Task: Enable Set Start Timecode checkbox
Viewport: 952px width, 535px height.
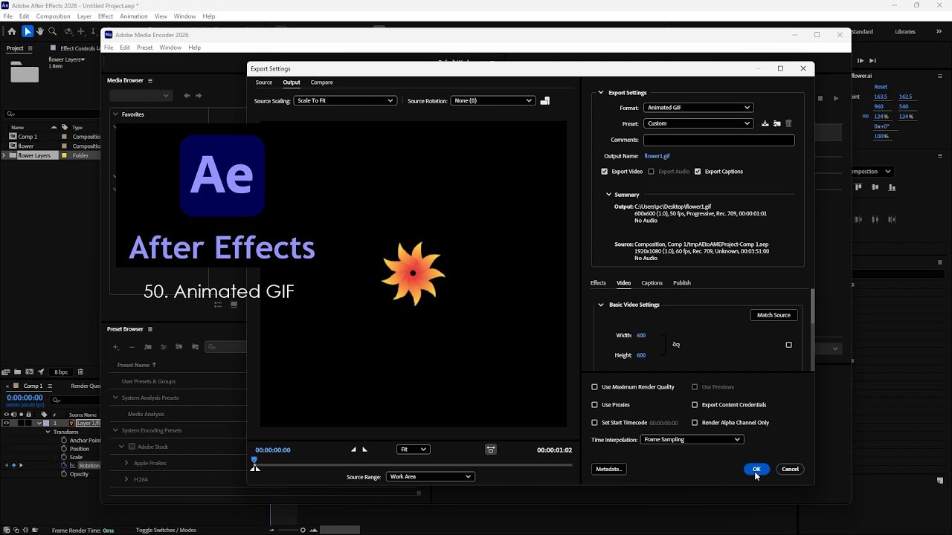Action: (594, 423)
